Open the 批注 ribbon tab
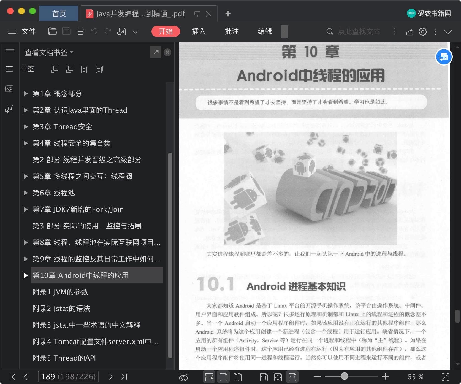Viewport: 461px width, 384px height. [232, 31]
